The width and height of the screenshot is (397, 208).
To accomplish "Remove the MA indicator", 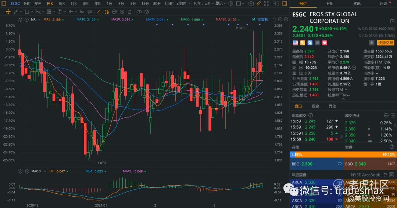I will 26,19.
